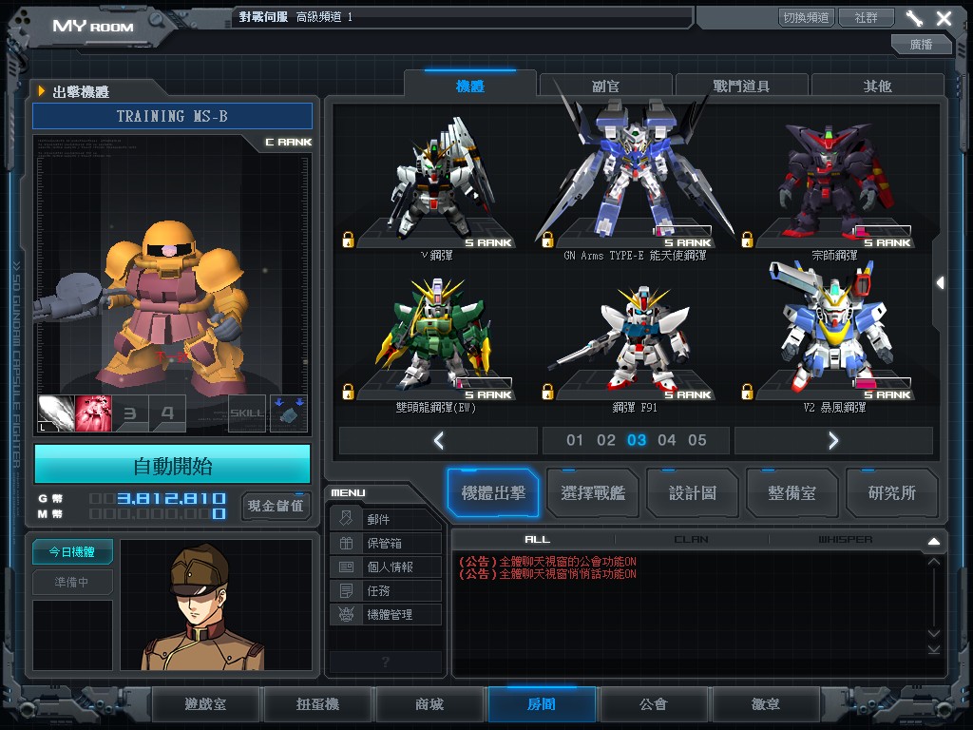Viewport: 973px width, 730px height.
Task: Jump to unit page 05
Action: click(696, 440)
